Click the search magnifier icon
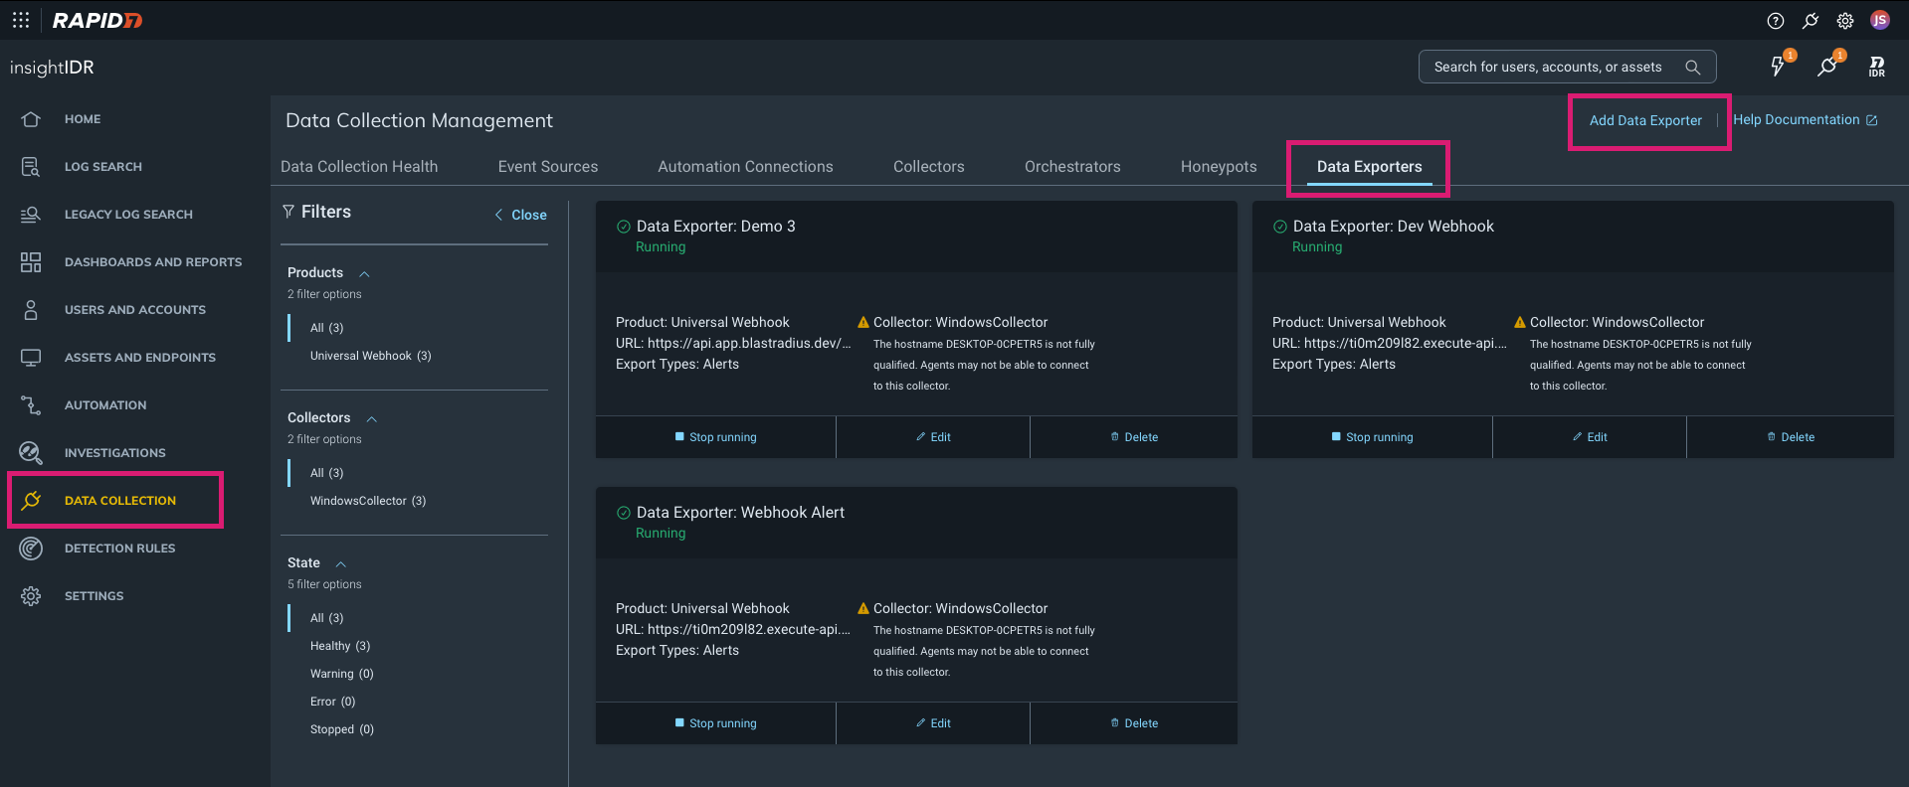 click(1692, 68)
